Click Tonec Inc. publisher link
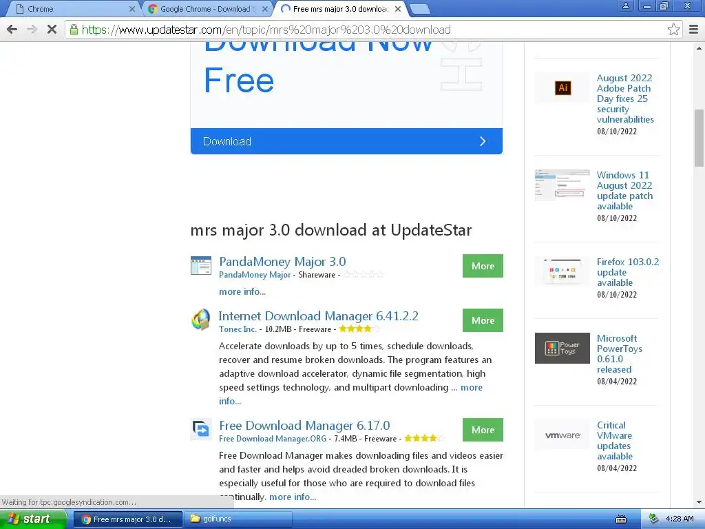The image size is (705, 529). point(238,329)
